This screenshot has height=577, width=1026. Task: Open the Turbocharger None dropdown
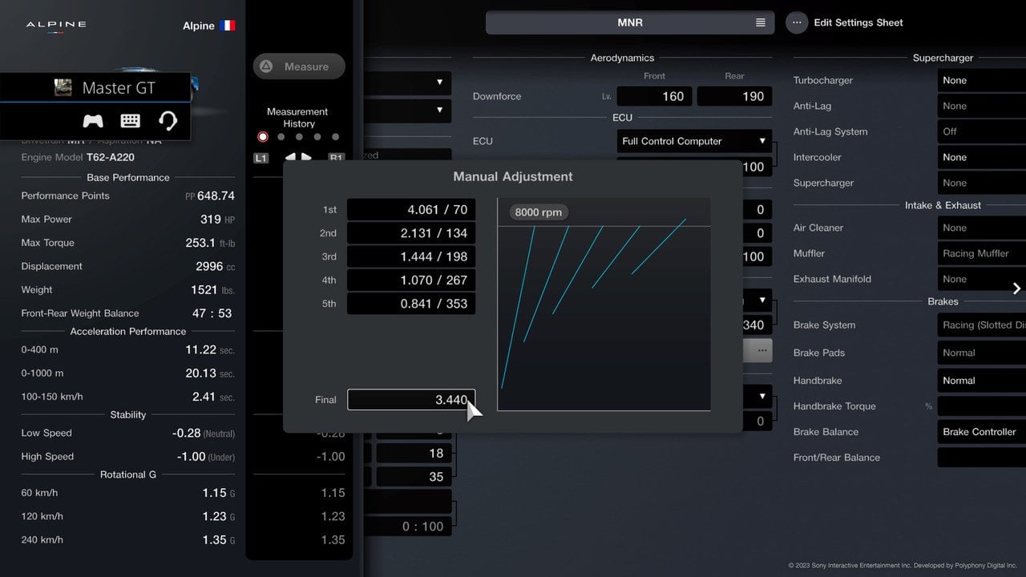tap(981, 80)
